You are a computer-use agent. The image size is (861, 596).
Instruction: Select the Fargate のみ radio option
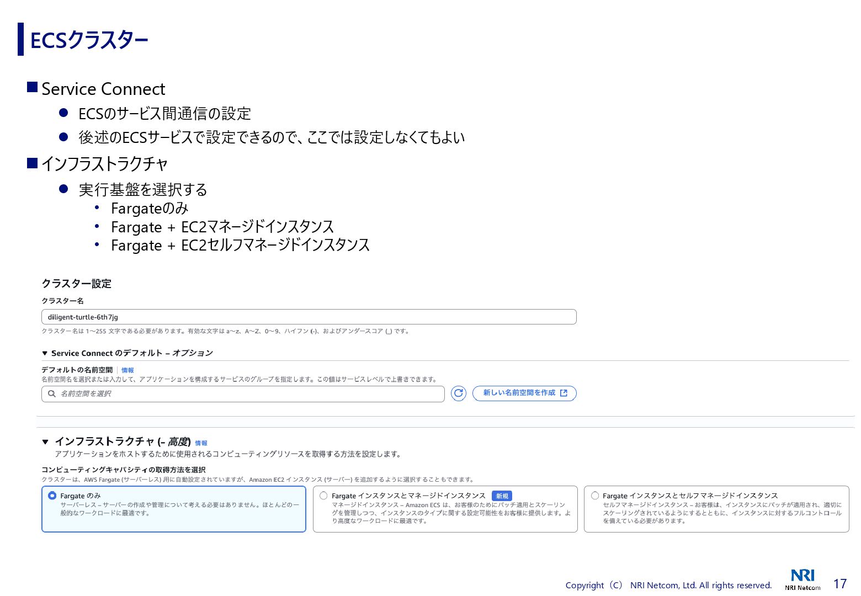(52, 496)
